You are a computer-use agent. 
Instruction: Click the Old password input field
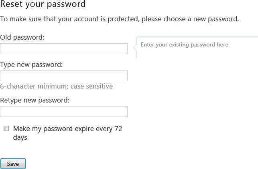[64, 49]
